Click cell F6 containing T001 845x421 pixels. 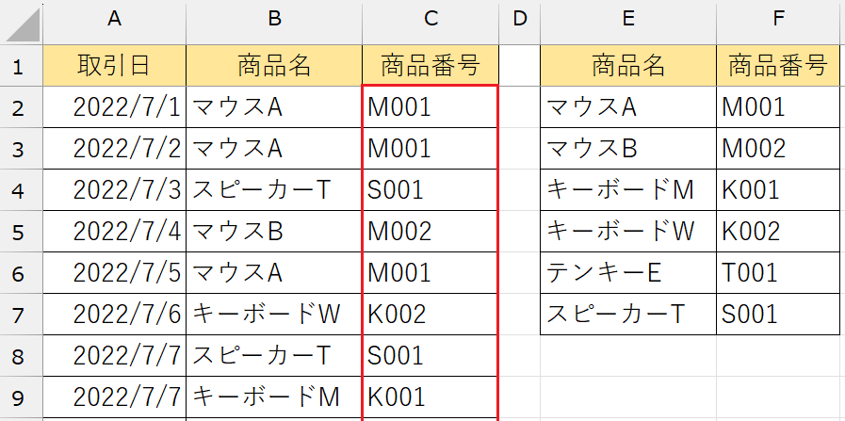(778, 272)
